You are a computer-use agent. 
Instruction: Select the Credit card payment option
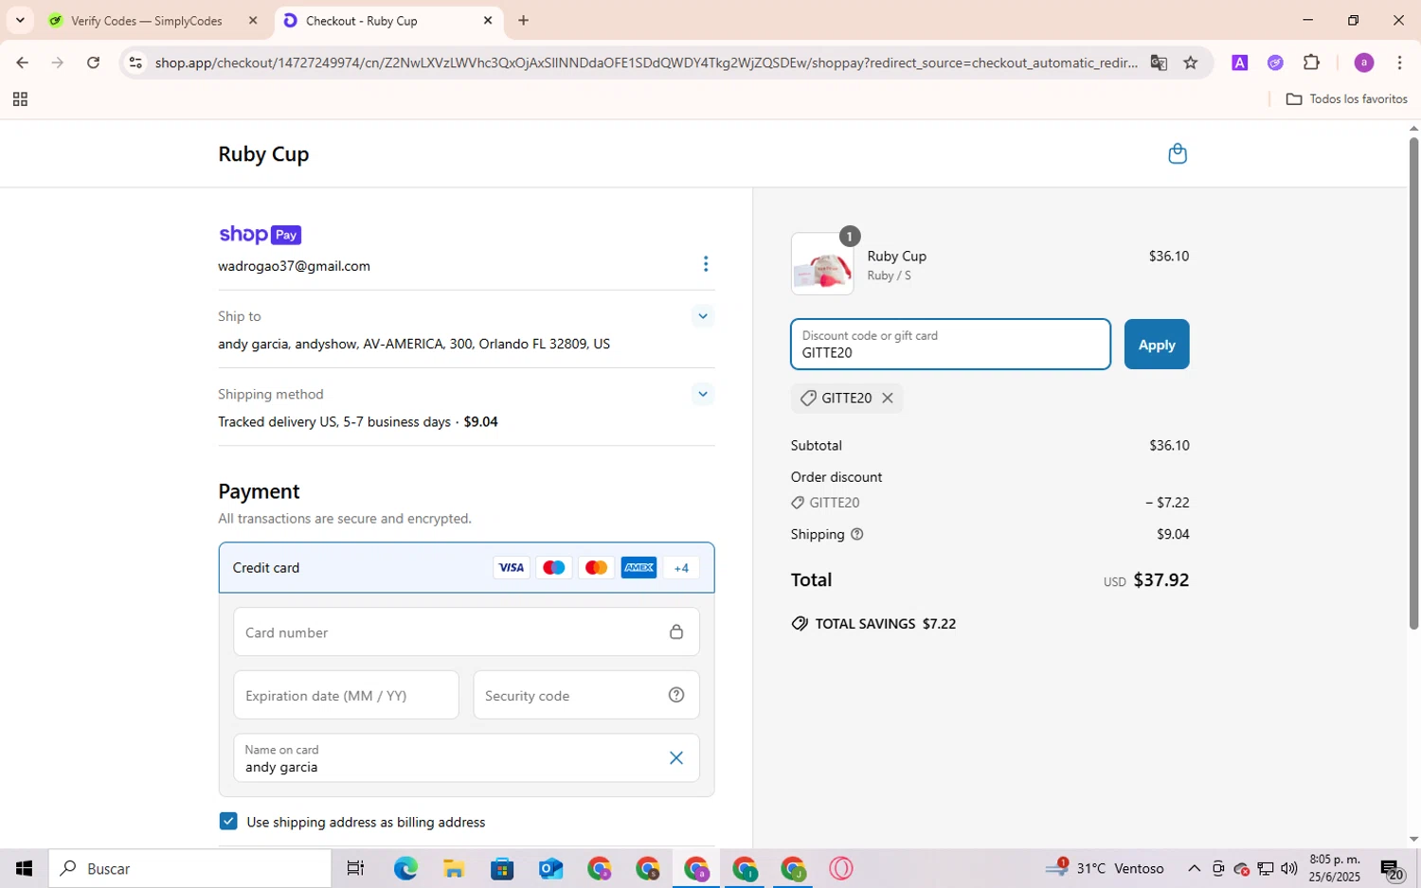[x=466, y=568]
